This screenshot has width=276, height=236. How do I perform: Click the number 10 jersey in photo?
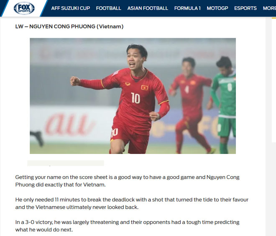(x=136, y=98)
